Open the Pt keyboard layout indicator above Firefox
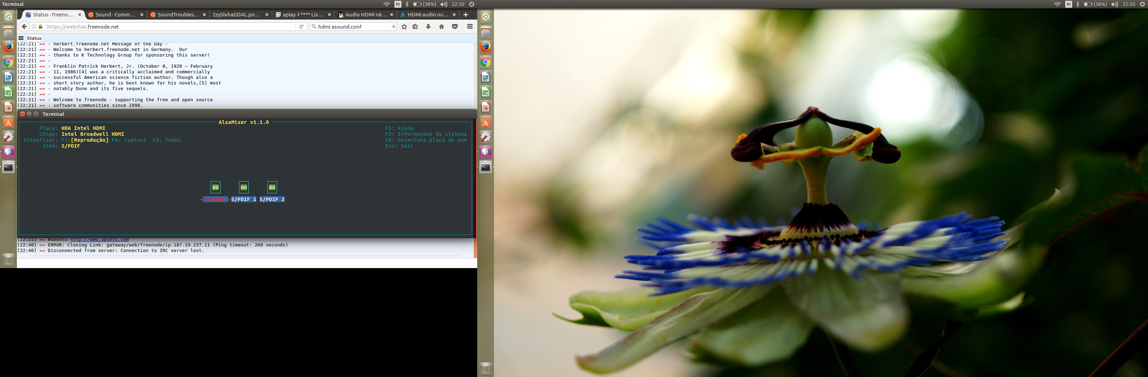The image size is (1148, 377). tap(398, 4)
